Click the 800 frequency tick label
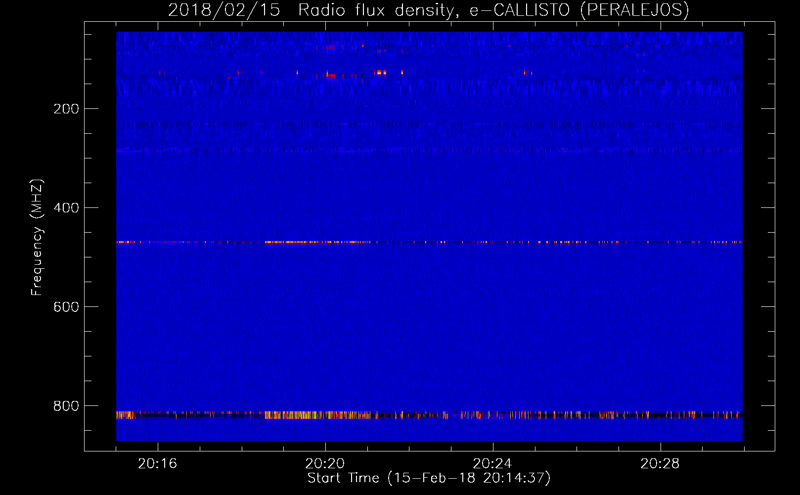Viewport: 800px width, 495px height. pyautogui.click(x=66, y=406)
